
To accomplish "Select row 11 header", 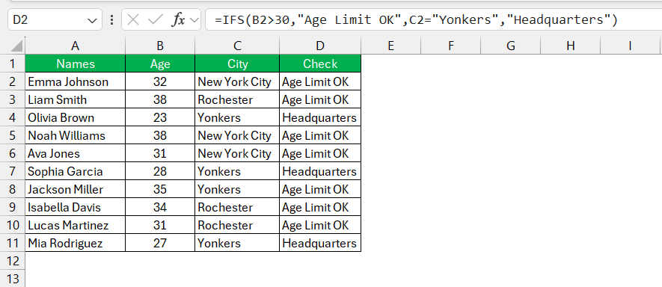I will [12, 243].
